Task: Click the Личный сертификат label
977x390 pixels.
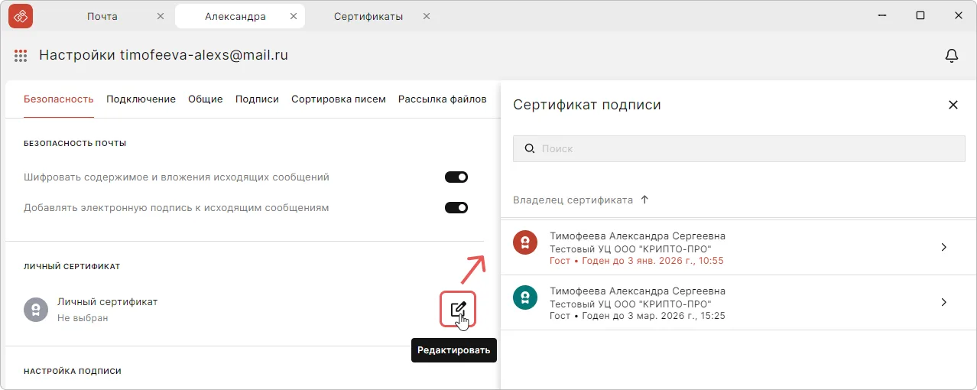Action: [108, 301]
